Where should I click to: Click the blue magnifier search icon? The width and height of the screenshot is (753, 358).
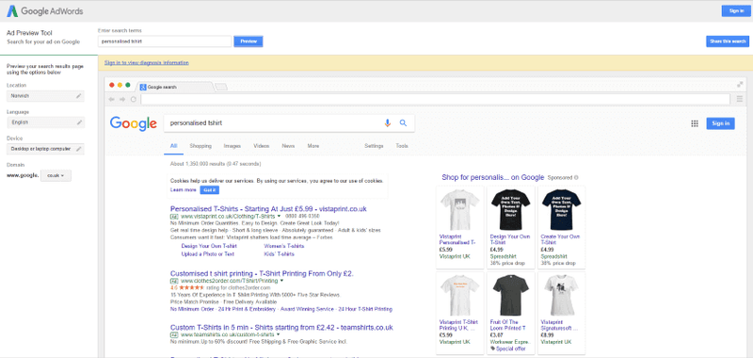pyautogui.click(x=403, y=123)
